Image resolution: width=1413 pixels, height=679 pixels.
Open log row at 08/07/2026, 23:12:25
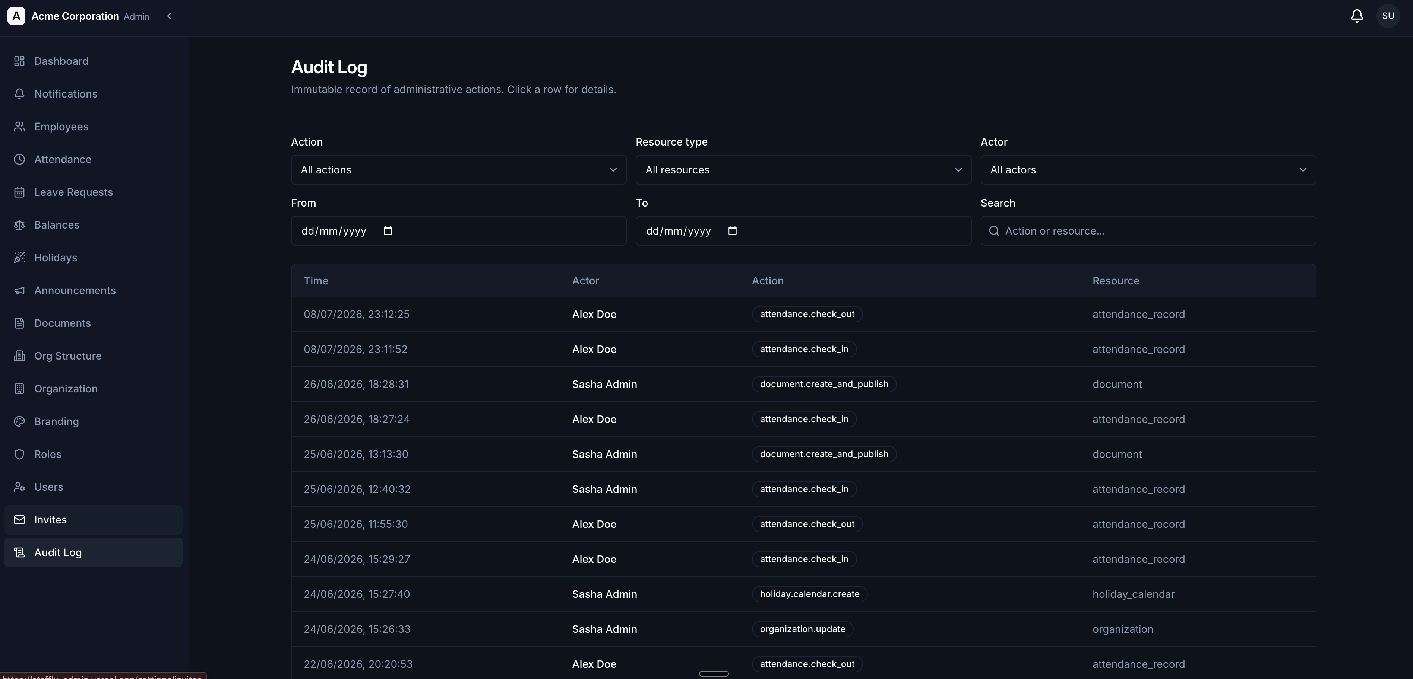pos(803,315)
